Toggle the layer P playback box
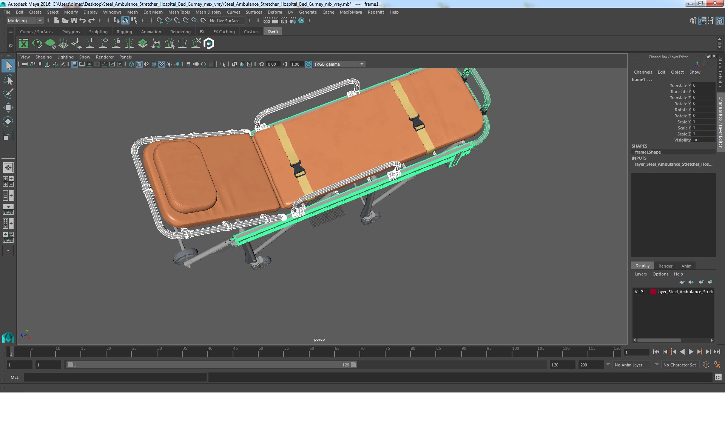Viewport: 725px width, 437px height. coord(642,292)
